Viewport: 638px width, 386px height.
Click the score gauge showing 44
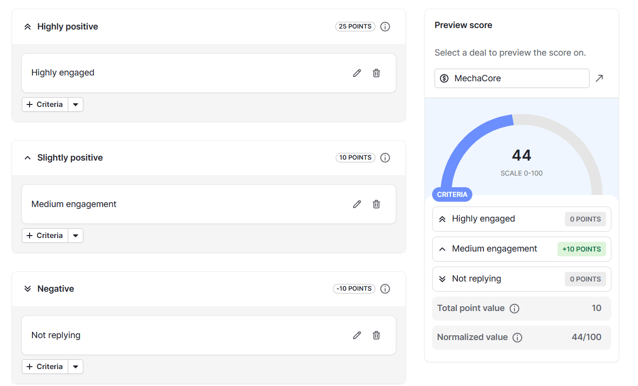[x=522, y=155]
